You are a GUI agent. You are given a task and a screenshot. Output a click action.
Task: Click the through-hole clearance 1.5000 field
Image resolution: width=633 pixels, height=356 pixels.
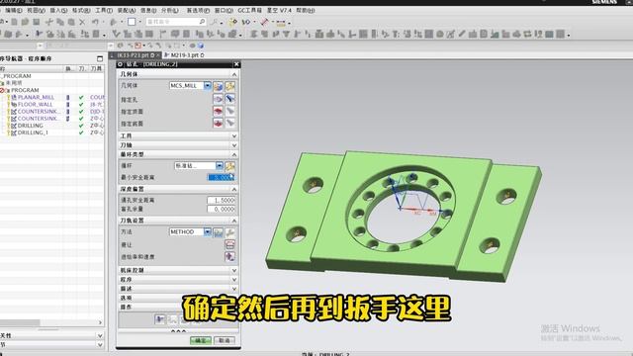221,200
